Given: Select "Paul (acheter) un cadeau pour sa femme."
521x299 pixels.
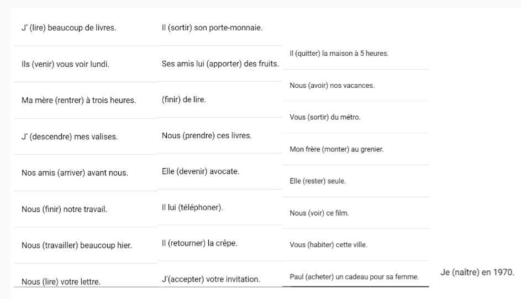Looking at the screenshot, I should 354,277.
